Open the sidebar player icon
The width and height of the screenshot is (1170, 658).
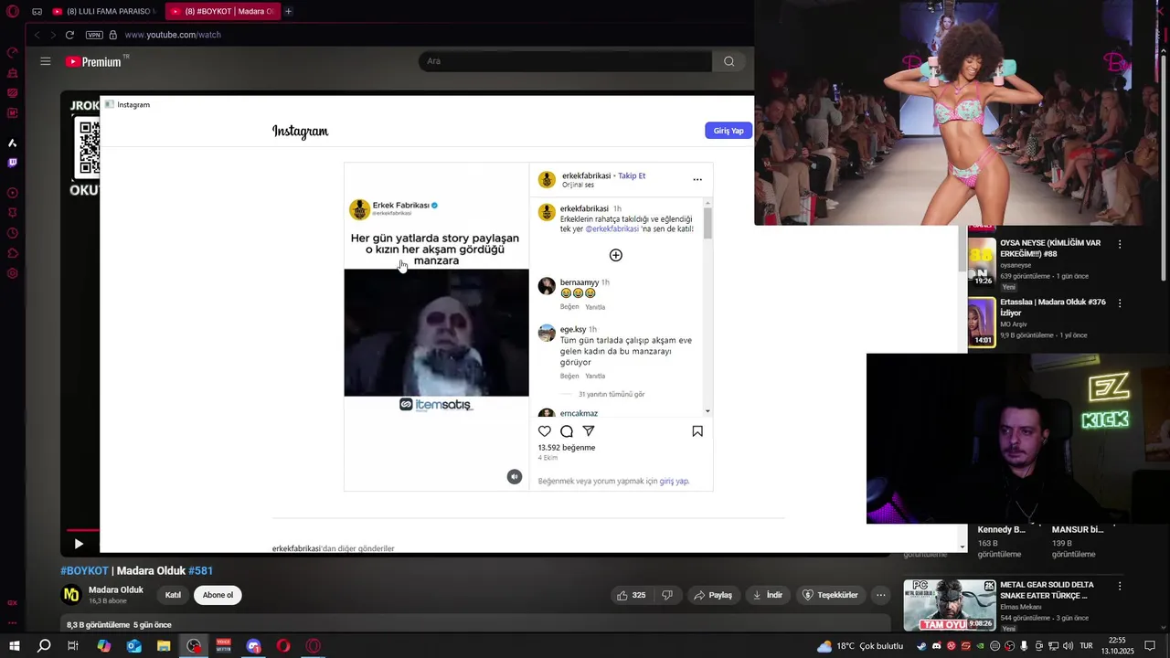click(x=13, y=193)
